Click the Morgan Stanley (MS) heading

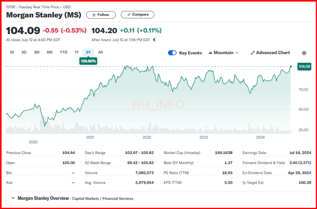pos(44,15)
